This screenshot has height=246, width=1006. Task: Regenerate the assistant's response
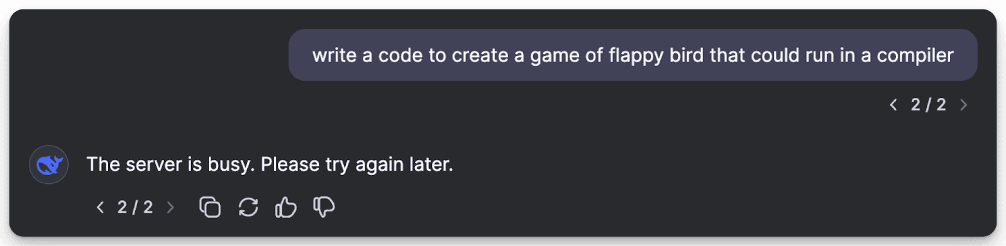248,207
